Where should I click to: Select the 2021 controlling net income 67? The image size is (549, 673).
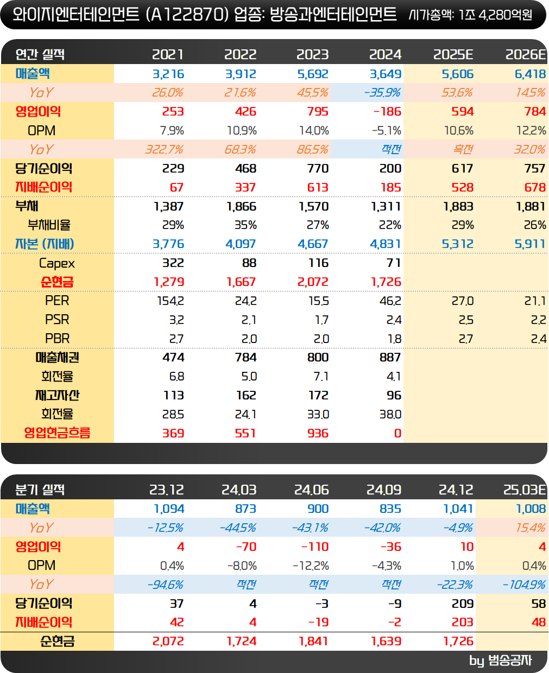pyautogui.click(x=176, y=188)
